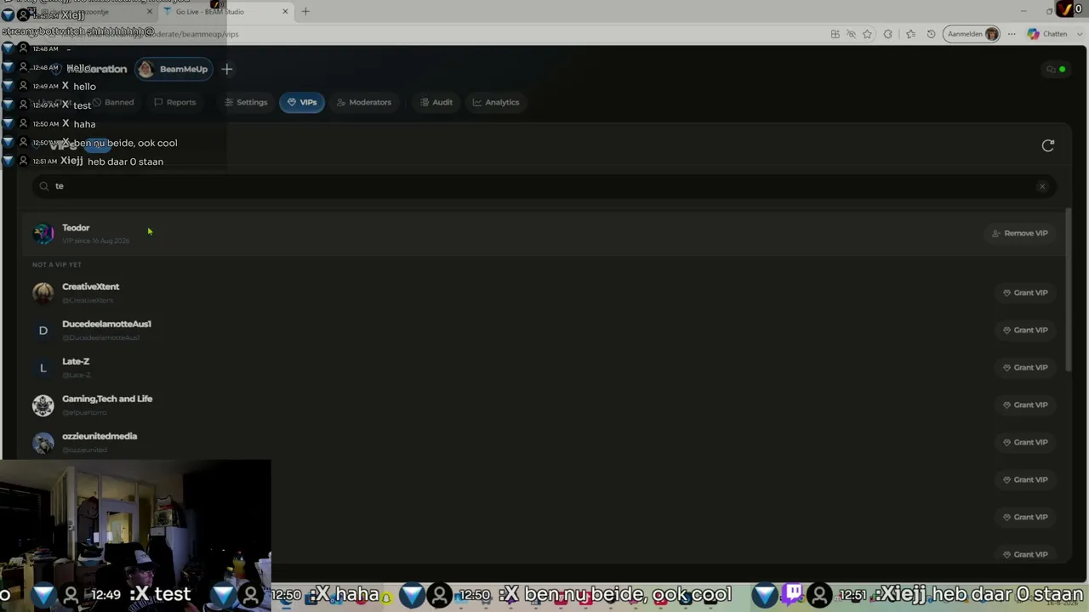
Task: Click CreativeXtent's profile avatar
Action: point(43,292)
